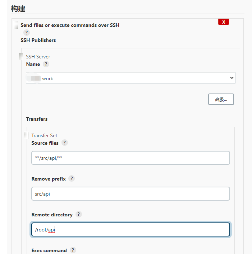Open the Remote directory help tooltip
This screenshot has width=252, height=254.
[78, 214]
